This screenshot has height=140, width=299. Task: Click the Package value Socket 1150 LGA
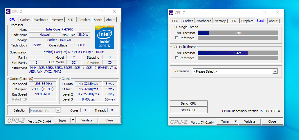click(x=59, y=40)
